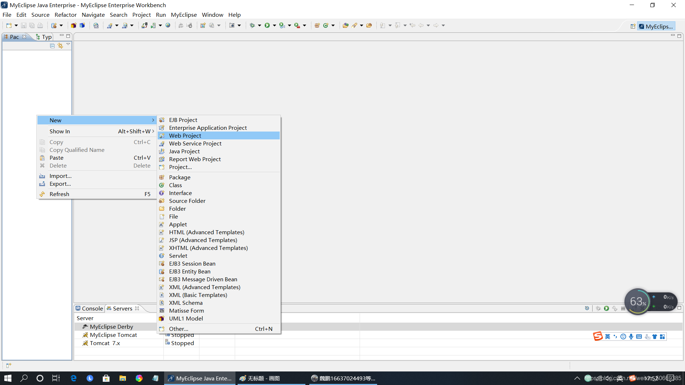Open the File Explorer taskbar icon
This screenshot has width=685, height=385.
coord(123,378)
